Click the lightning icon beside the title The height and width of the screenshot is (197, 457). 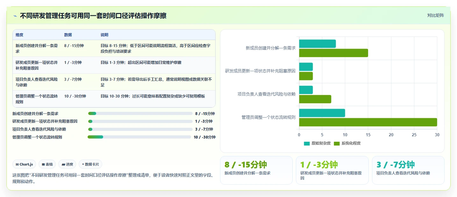click(x=15, y=16)
